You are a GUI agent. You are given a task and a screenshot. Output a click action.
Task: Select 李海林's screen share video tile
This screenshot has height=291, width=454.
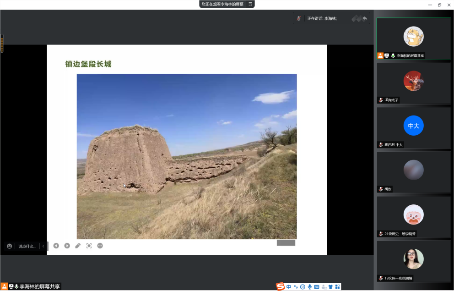pos(413,38)
